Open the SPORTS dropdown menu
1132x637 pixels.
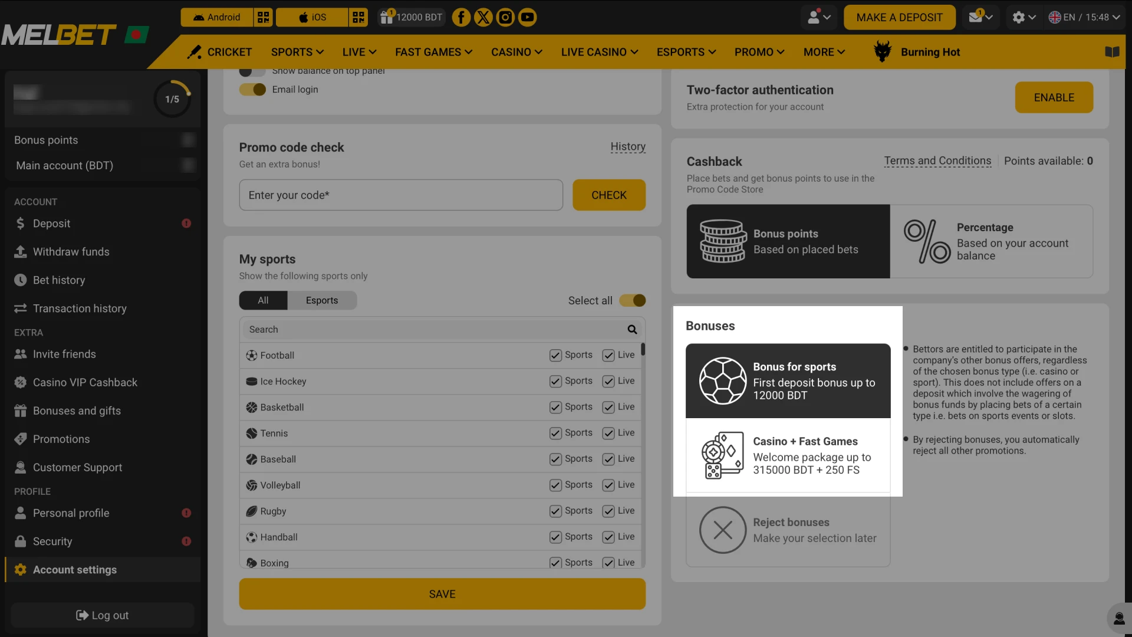click(297, 52)
